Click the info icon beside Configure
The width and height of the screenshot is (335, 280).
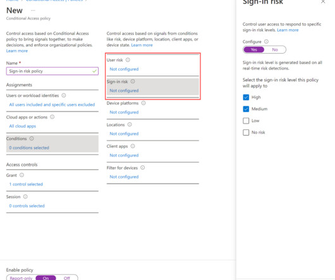pyautogui.click(x=266, y=42)
